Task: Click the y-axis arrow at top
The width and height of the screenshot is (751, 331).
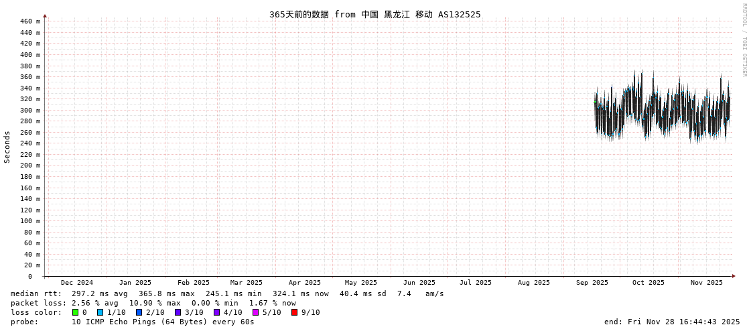Action: pyautogui.click(x=45, y=15)
